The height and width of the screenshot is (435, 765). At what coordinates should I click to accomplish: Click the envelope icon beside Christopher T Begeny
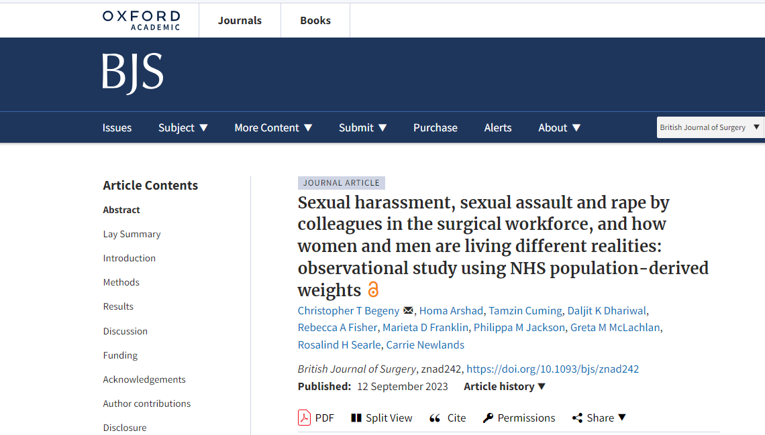click(x=408, y=311)
